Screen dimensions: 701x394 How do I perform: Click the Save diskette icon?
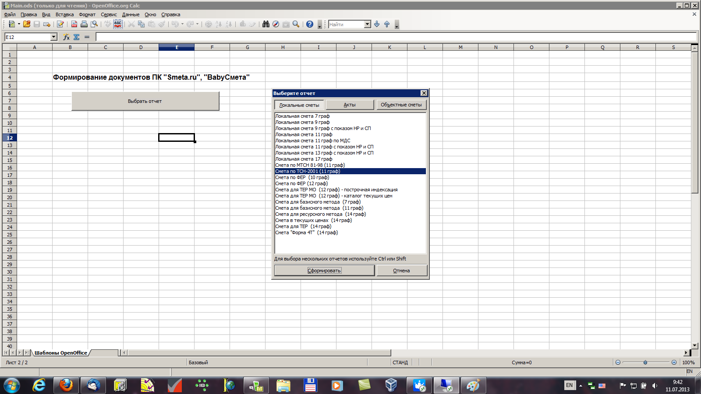coord(37,24)
